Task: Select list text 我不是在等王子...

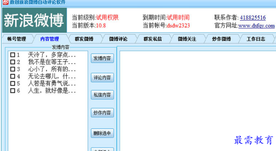Action: (x=52, y=62)
